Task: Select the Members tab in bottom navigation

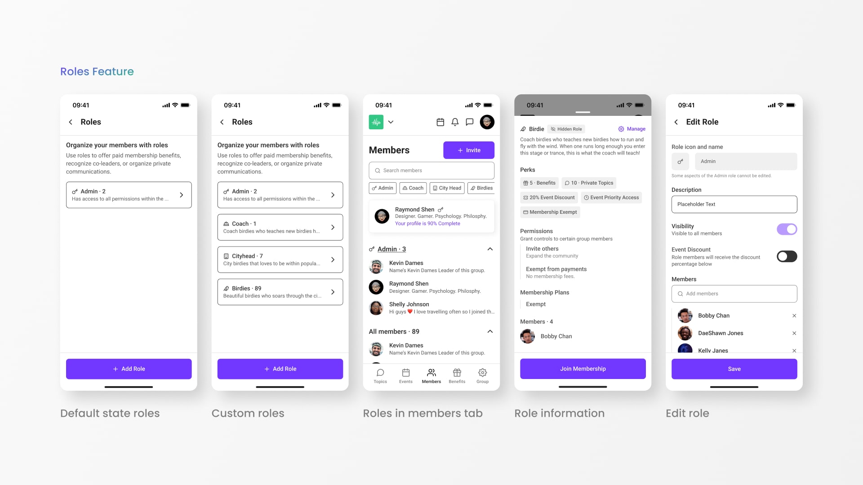Action: [x=431, y=375]
